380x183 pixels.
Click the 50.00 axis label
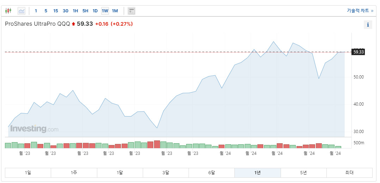[359, 77]
